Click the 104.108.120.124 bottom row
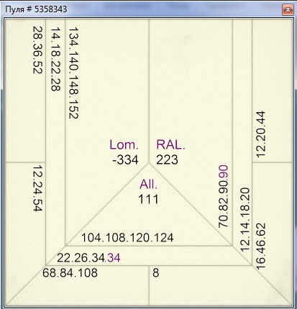 coord(127,238)
